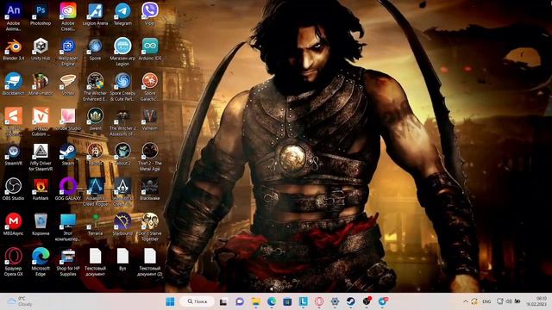Select the Don't Starve Together icon

click(150, 226)
